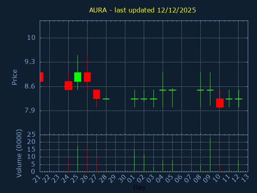Select the day label 01 on the x-axis

click(x=131, y=179)
